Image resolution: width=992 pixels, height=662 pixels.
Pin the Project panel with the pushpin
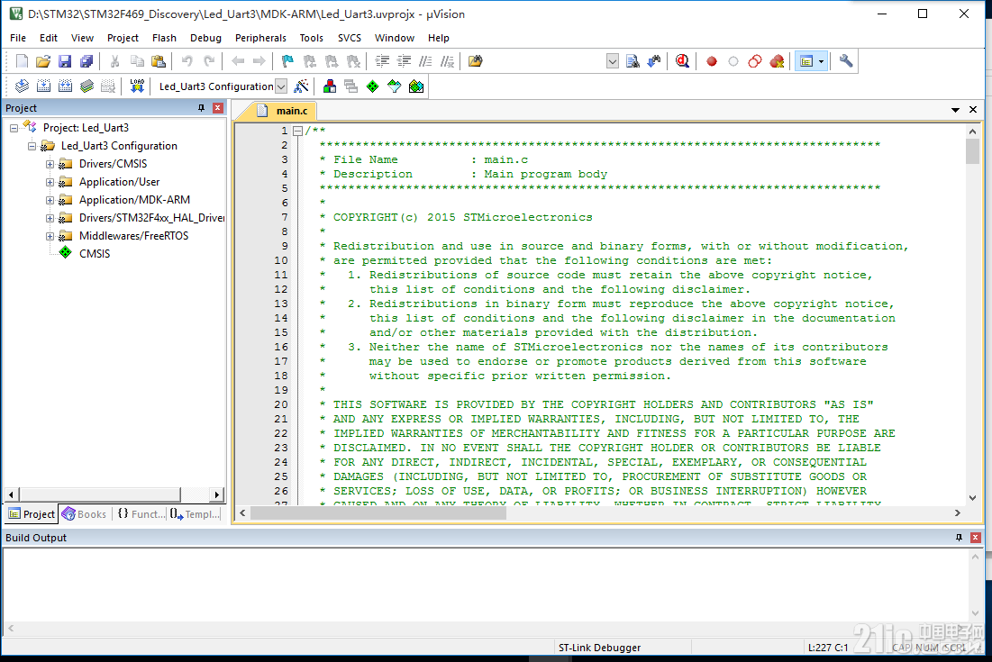click(202, 108)
